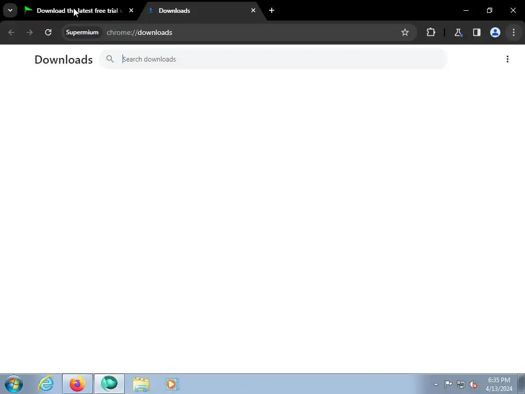Switch to Firefox in taskbar
The width and height of the screenshot is (525, 394).
click(x=77, y=384)
